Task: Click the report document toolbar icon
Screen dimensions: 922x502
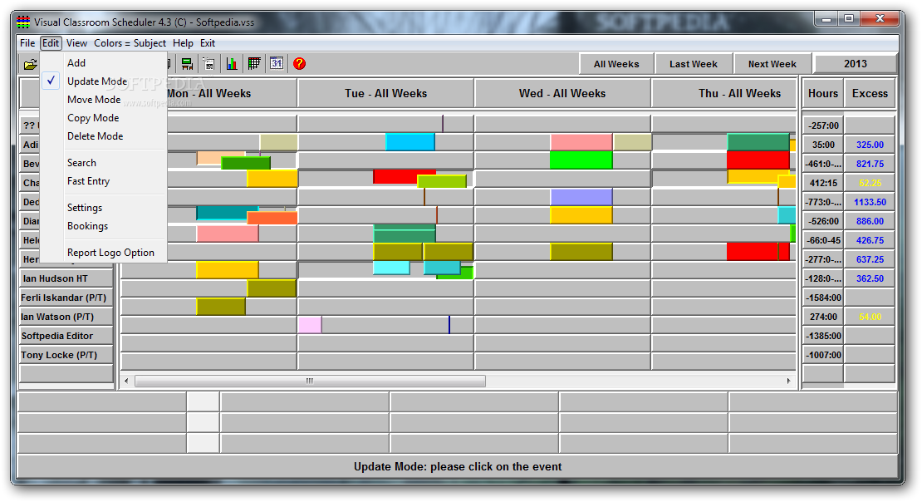Action: click(208, 63)
